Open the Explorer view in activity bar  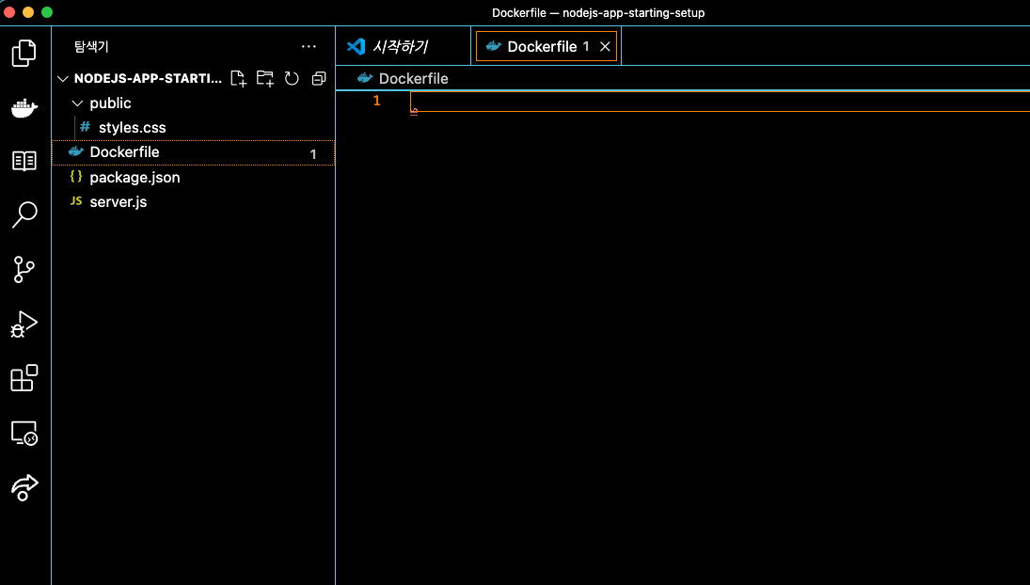tap(24, 54)
